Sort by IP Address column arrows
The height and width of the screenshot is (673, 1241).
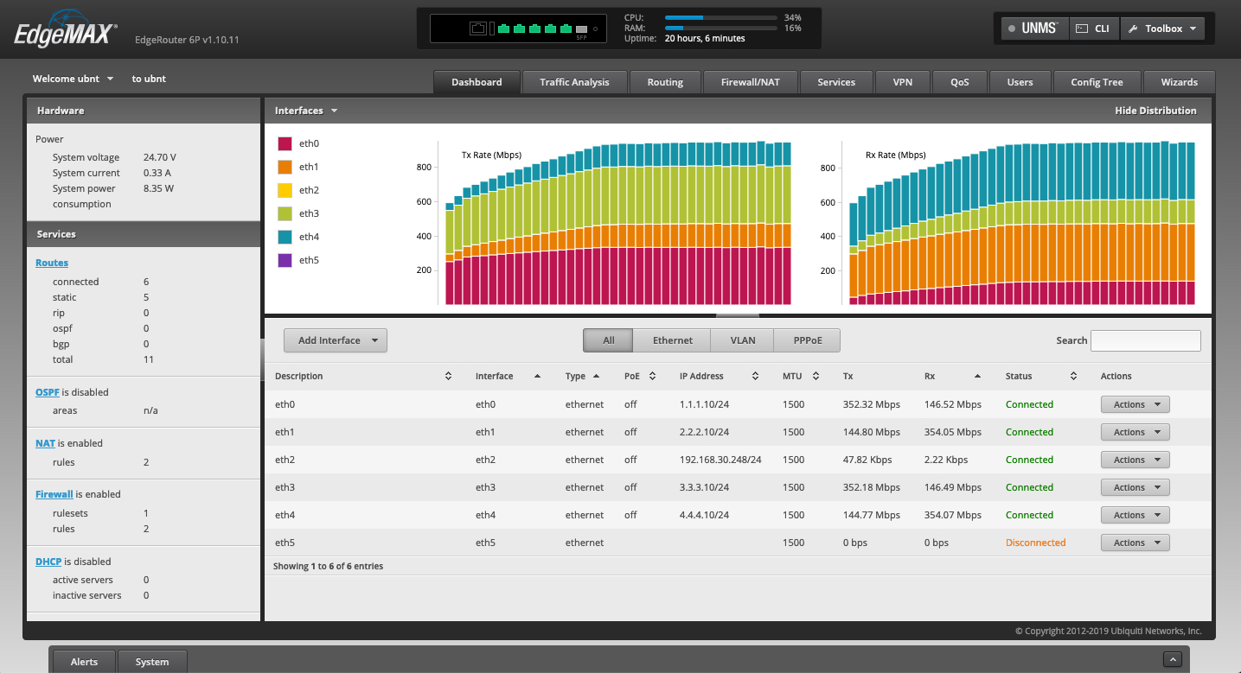coord(755,377)
